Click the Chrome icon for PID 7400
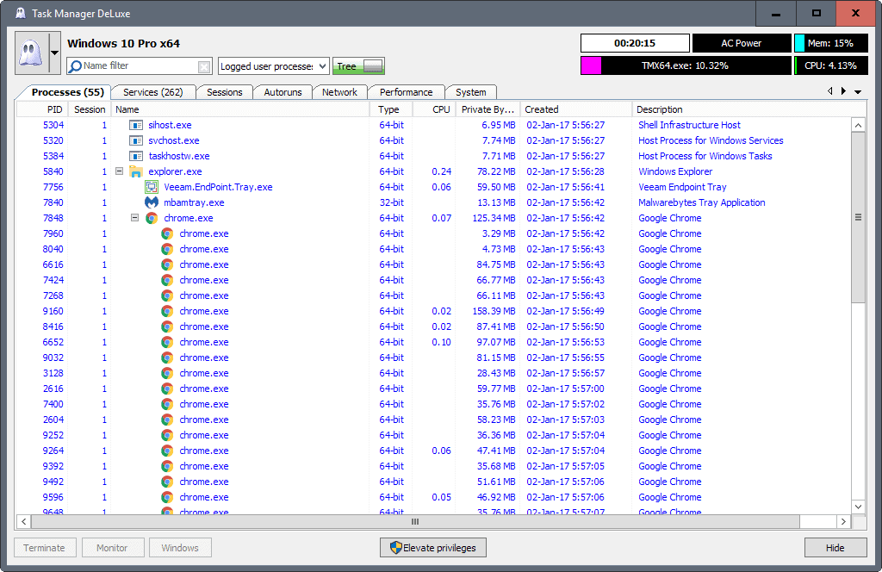This screenshot has height=572, width=882. coord(167,404)
